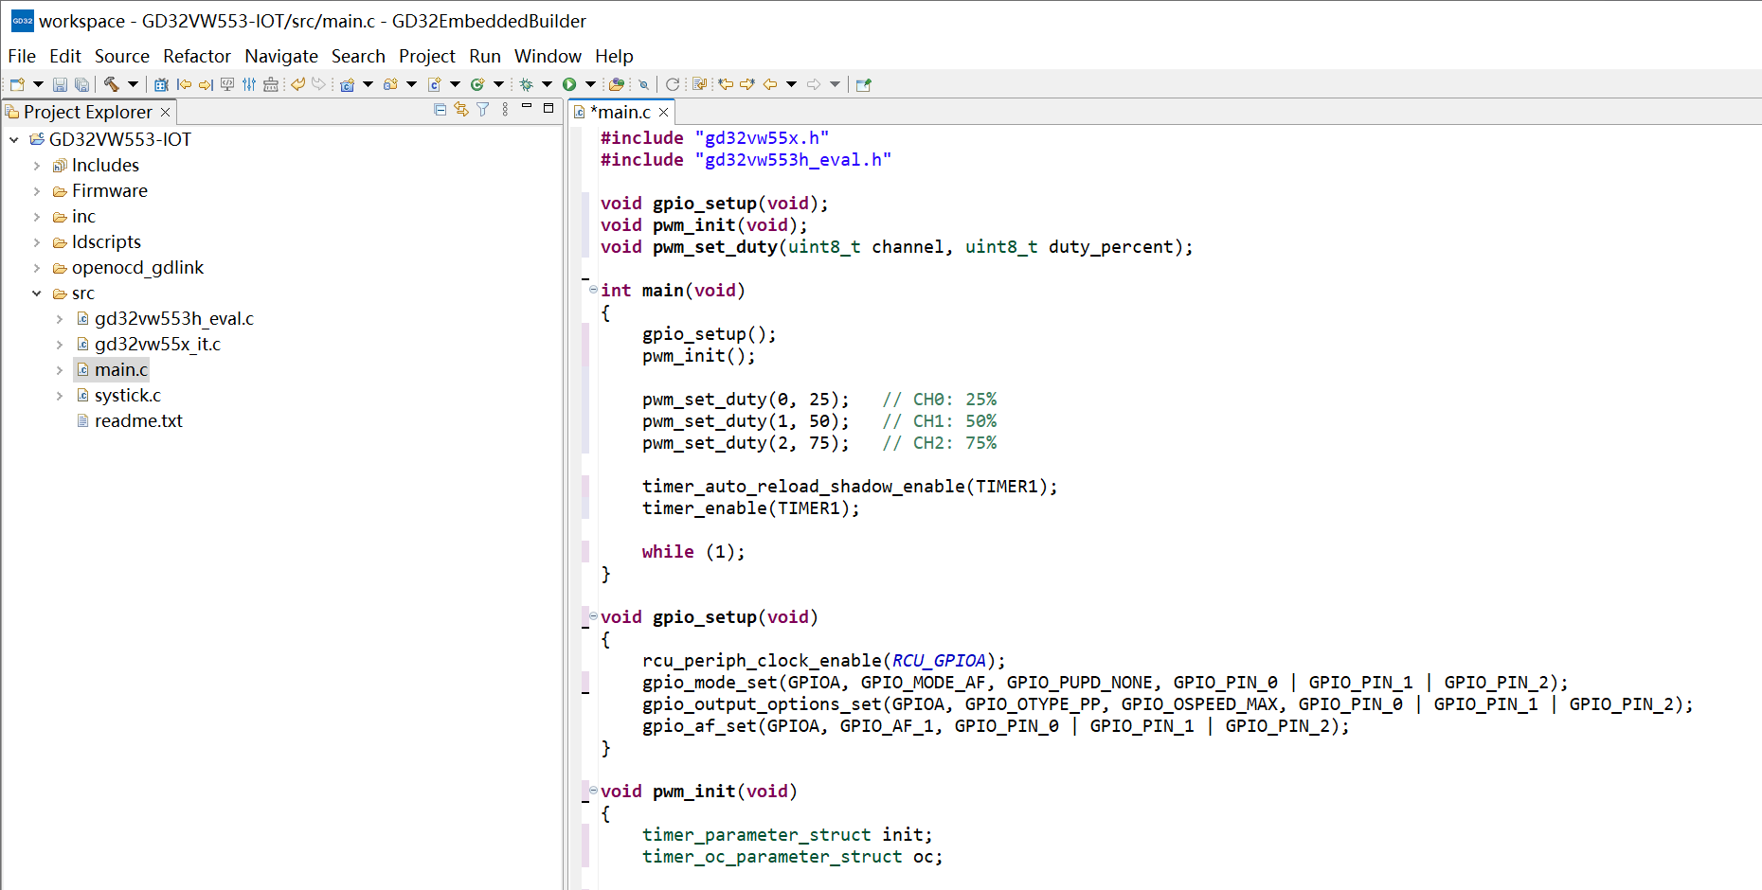
Task: Open the New item dropdown arrow
Action: pyautogui.click(x=38, y=84)
